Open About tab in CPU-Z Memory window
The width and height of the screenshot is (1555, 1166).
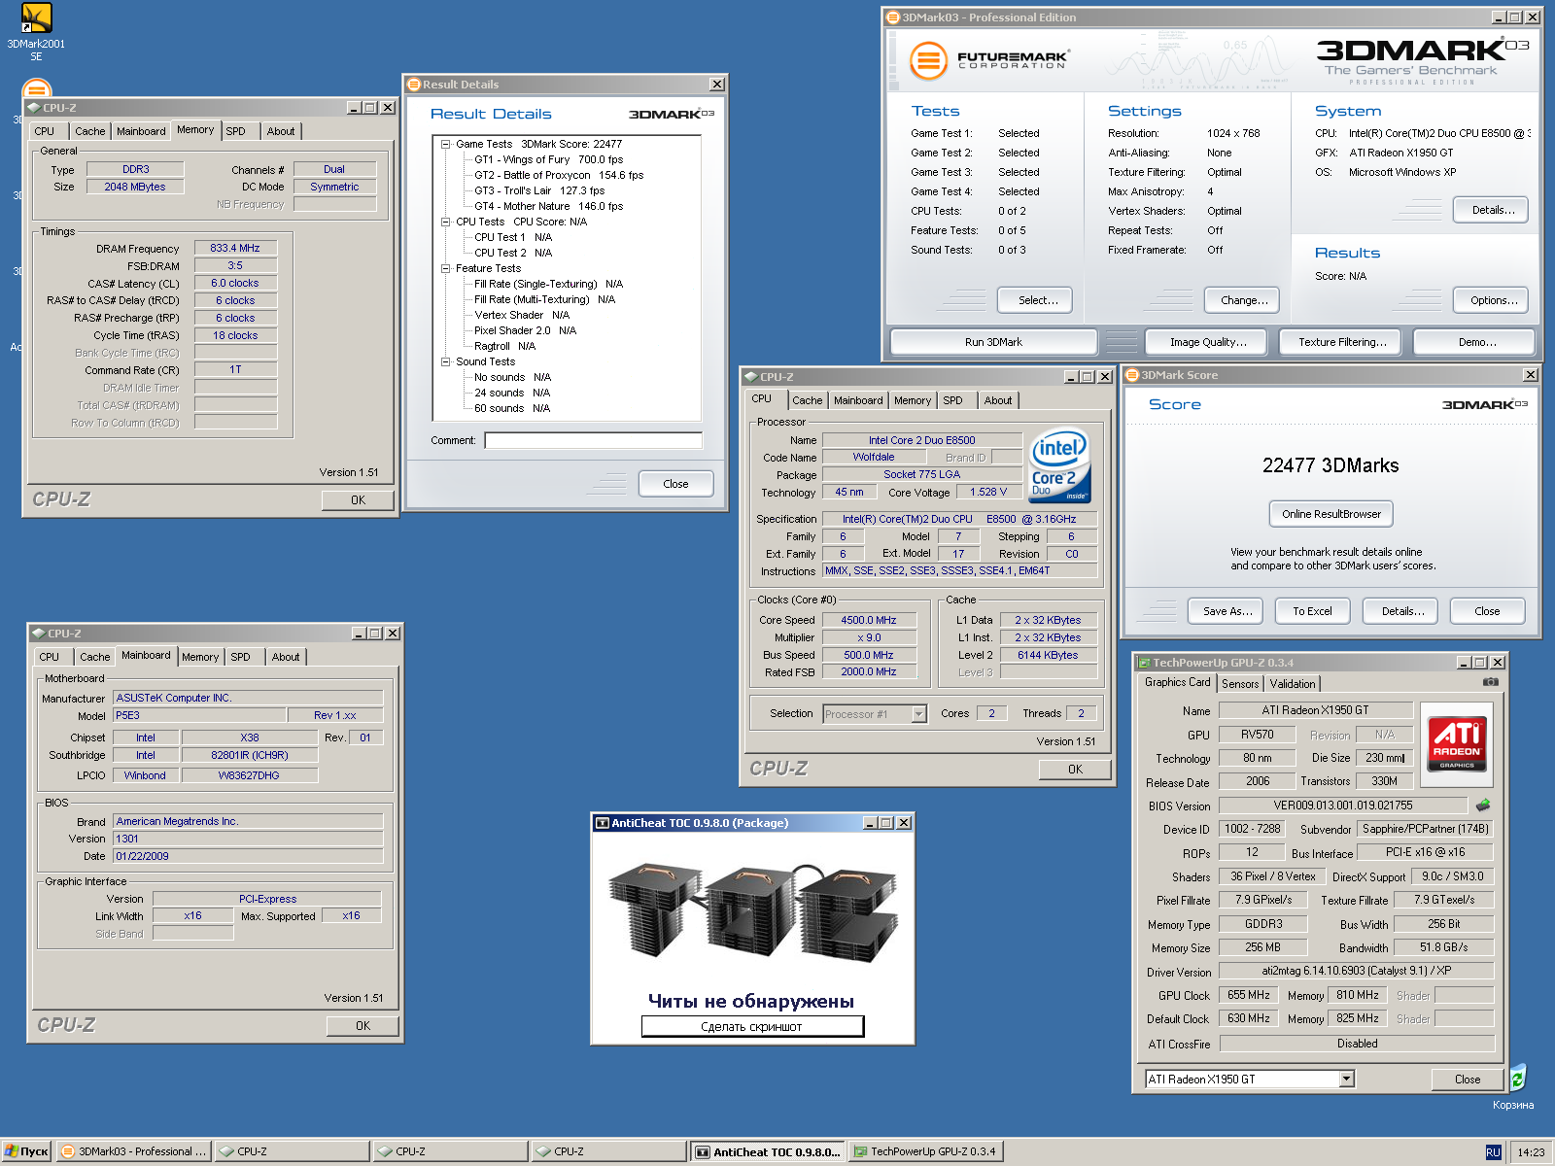point(281,131)
